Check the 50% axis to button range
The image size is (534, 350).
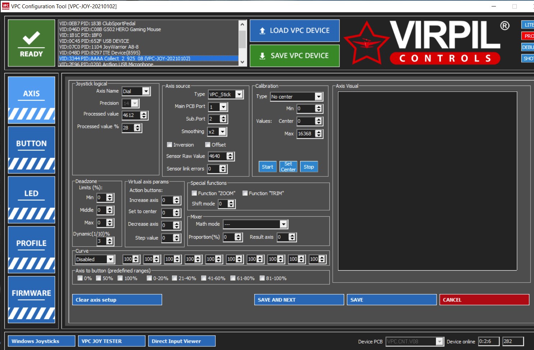pyautogui.click(x=99, y=278)
